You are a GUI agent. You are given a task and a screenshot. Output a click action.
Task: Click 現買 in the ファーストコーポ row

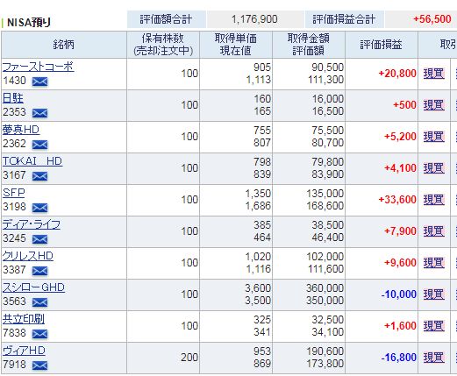(434, 74)
